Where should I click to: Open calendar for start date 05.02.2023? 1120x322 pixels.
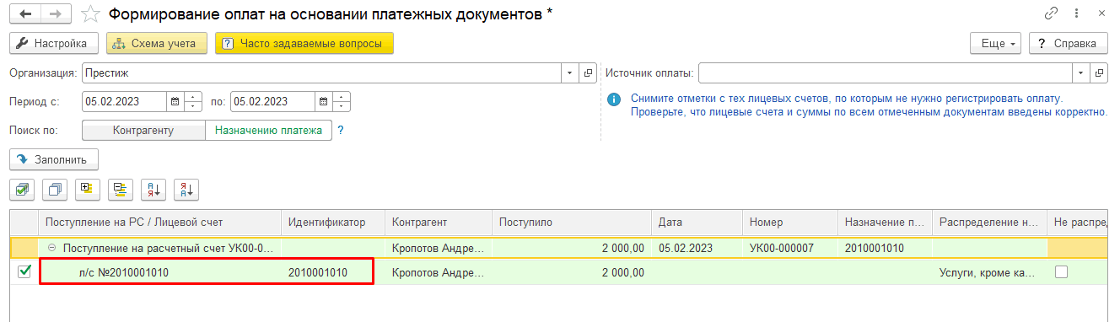(175, 102)
